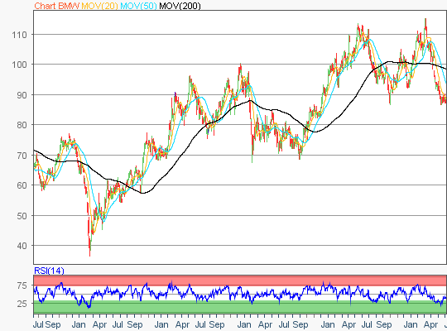This screenshot has height=331, width=447.
Task: Select the MOV(50) legend label
Action: pos(138,6)
